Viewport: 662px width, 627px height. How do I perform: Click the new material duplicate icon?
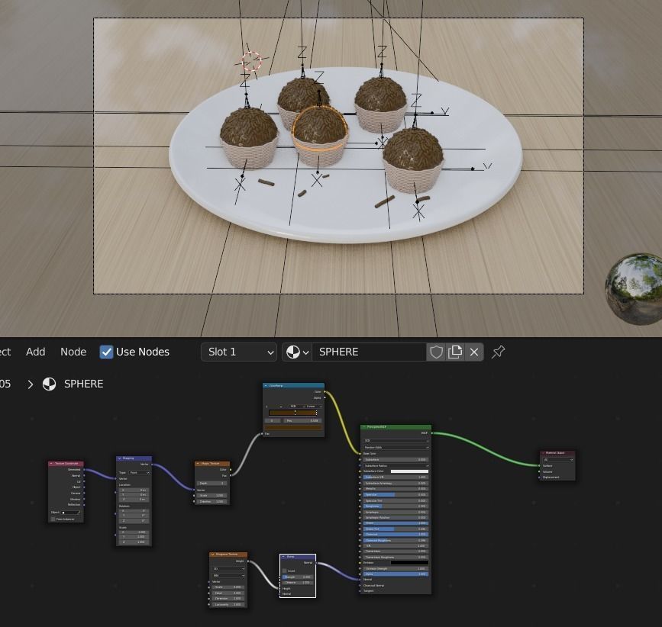pos(455,352)
